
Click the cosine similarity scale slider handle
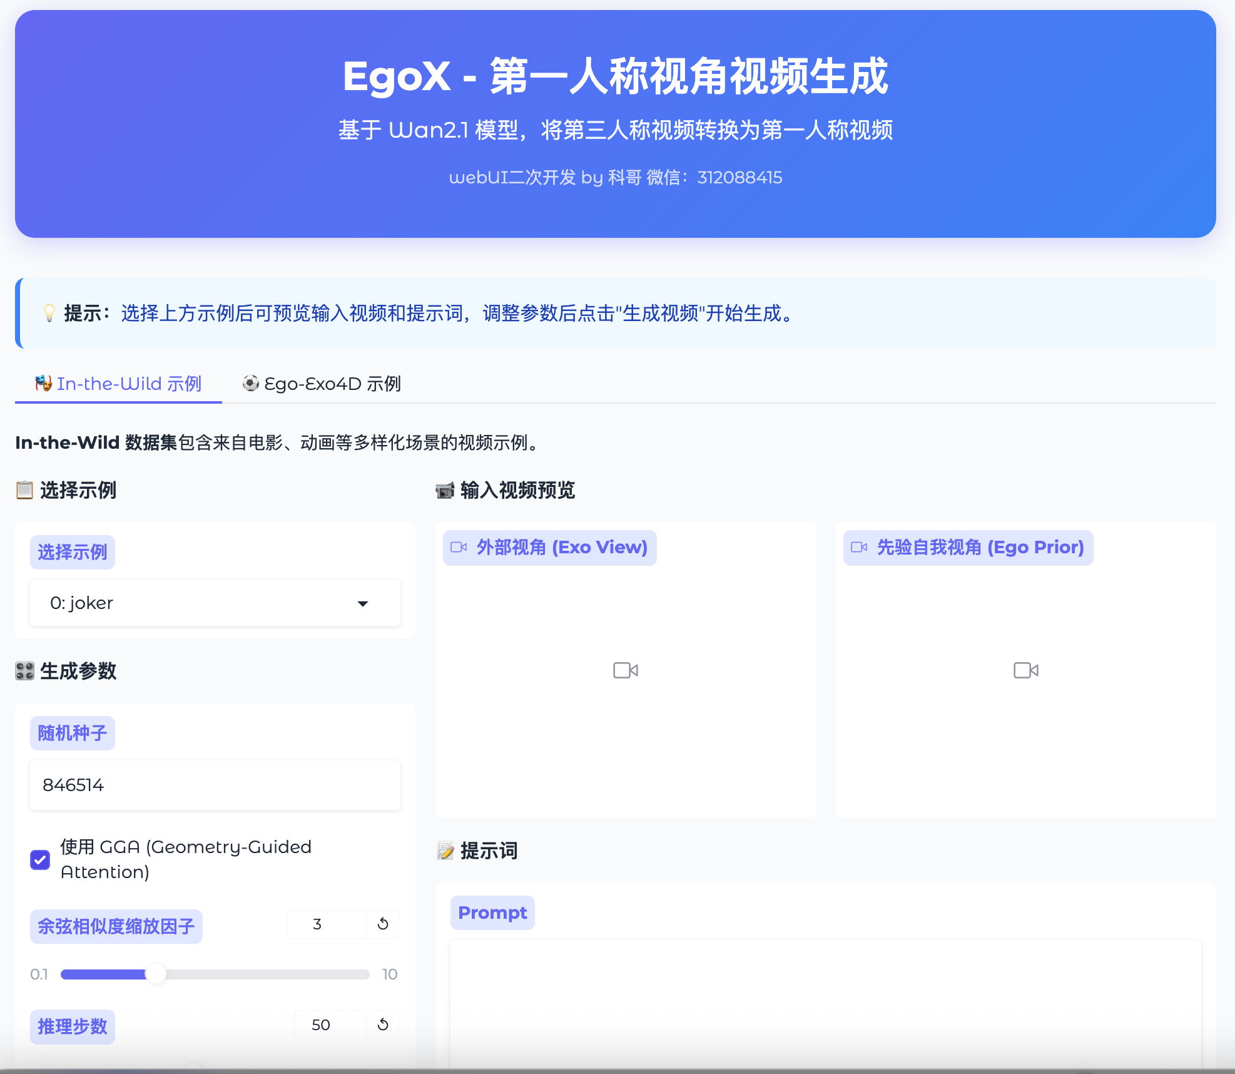tap(156, 974)
